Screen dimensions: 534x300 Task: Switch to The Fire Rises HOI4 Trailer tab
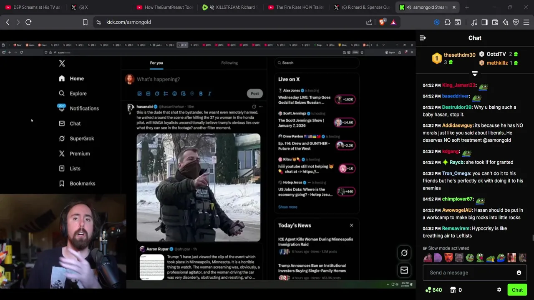tap(296, 7)
